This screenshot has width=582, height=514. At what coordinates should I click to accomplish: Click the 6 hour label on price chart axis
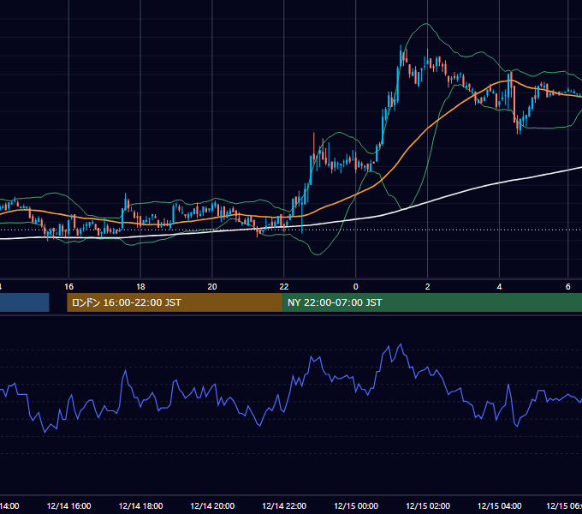coord(568,287)
